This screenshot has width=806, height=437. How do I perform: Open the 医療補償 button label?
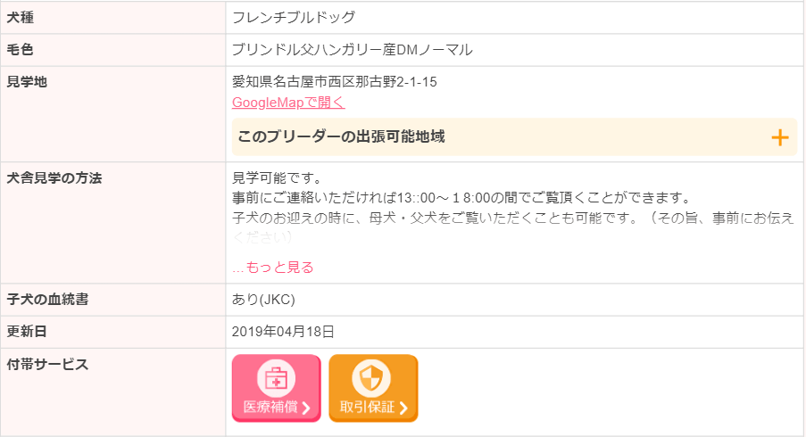[x=270, y=408]
